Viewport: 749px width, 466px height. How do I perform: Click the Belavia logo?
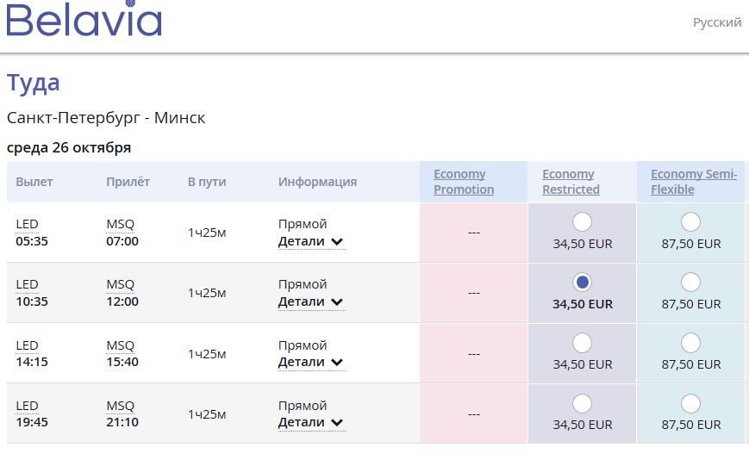coord(84,21)
